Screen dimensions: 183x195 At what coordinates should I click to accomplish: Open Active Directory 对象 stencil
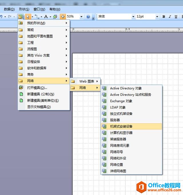(131, 88)
